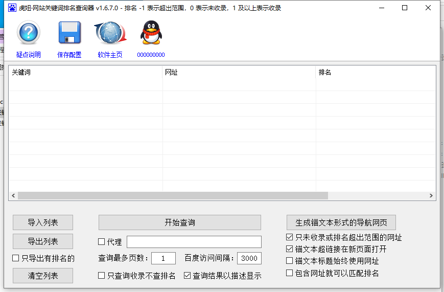Click the 疑点说明 link text
Image resolution: width=444 pixels, height=292 pixels.
pyautogui.click(x=28, y=55)
